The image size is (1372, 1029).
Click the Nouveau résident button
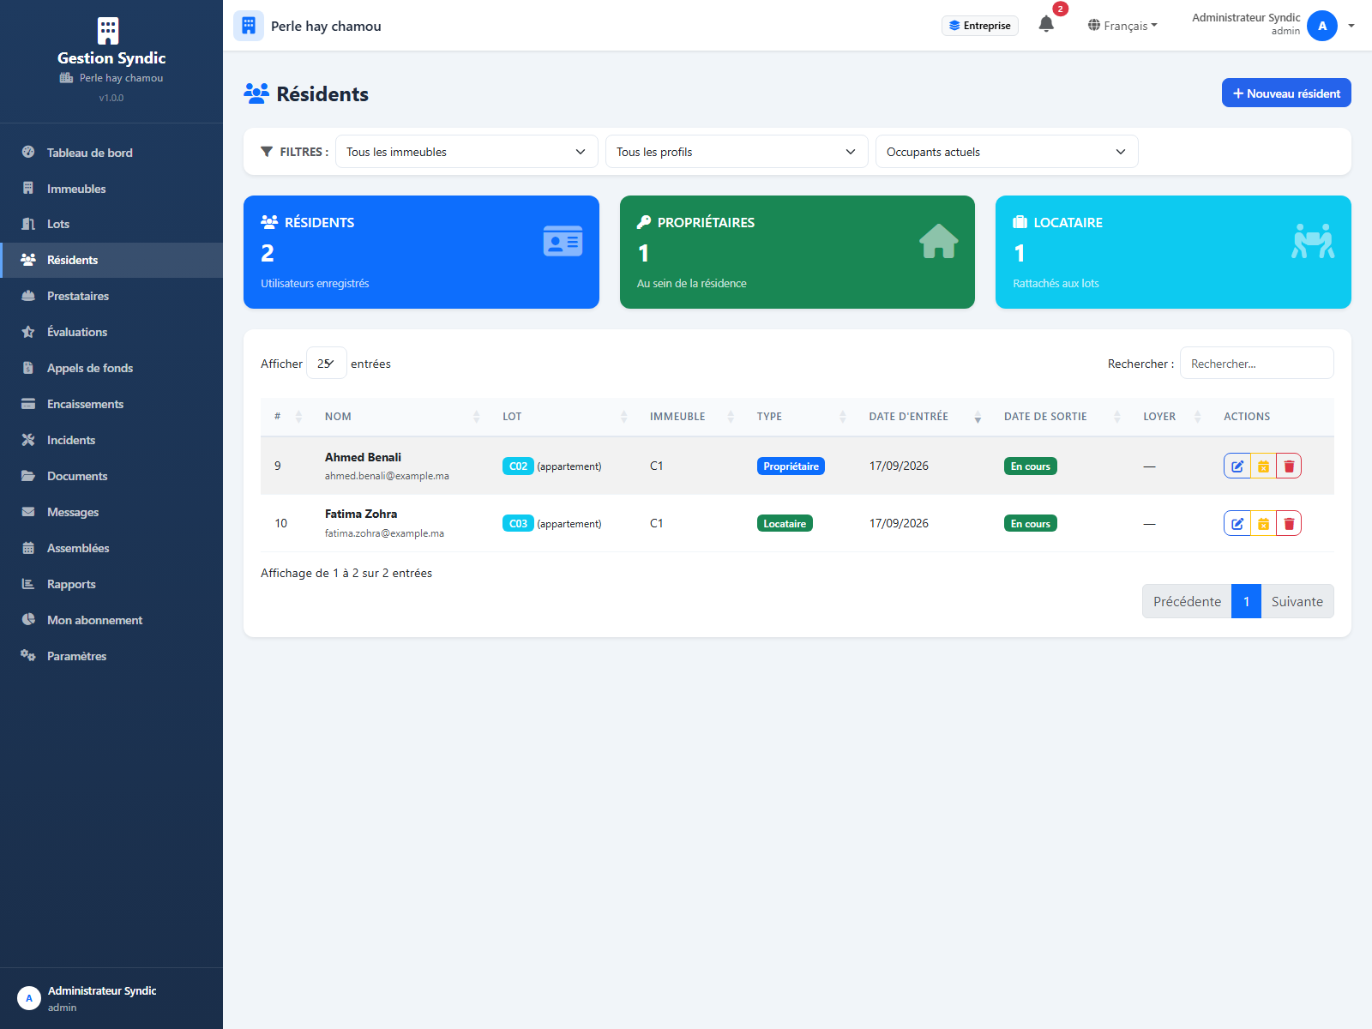1286,93
